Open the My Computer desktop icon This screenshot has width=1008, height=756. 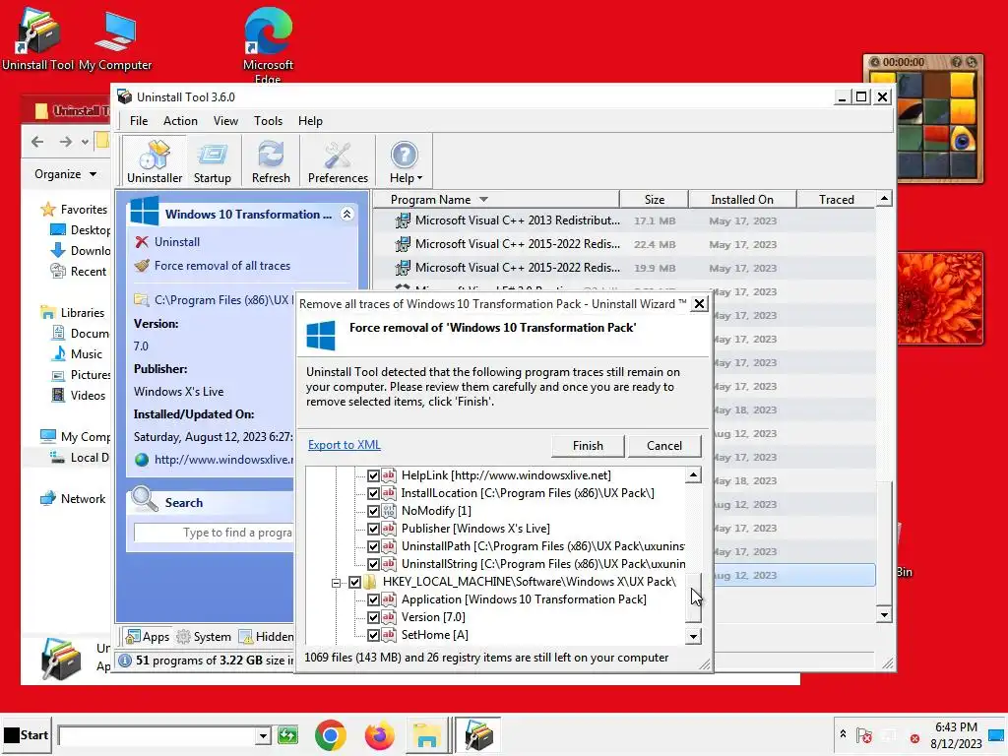(116, 39)
